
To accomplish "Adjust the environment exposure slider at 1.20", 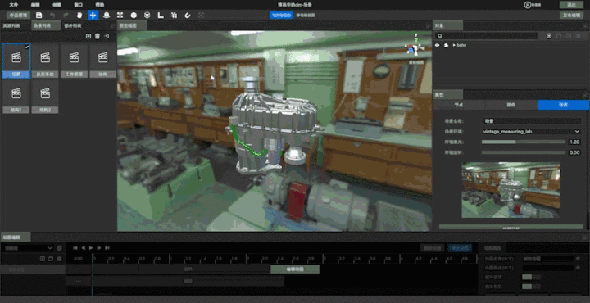I will click(x=524, y=142).
